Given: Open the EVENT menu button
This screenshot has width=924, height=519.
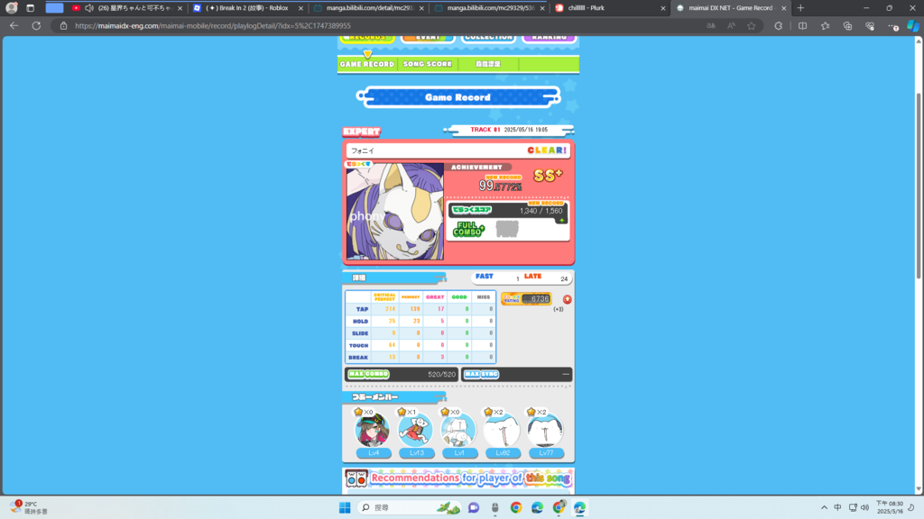Looking at the screenshot, I should [428, 38].
